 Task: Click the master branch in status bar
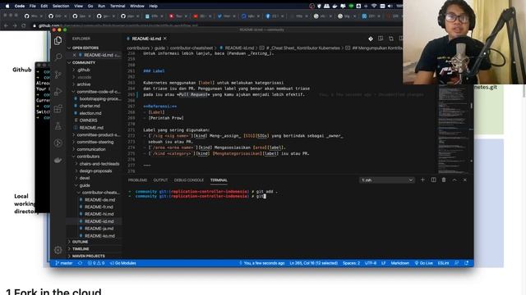(64, 263)
